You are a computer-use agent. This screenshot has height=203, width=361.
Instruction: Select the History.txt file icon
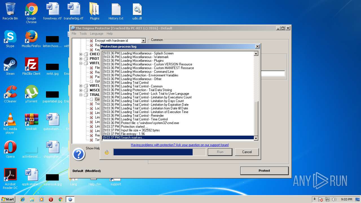(x=116, y=11)
